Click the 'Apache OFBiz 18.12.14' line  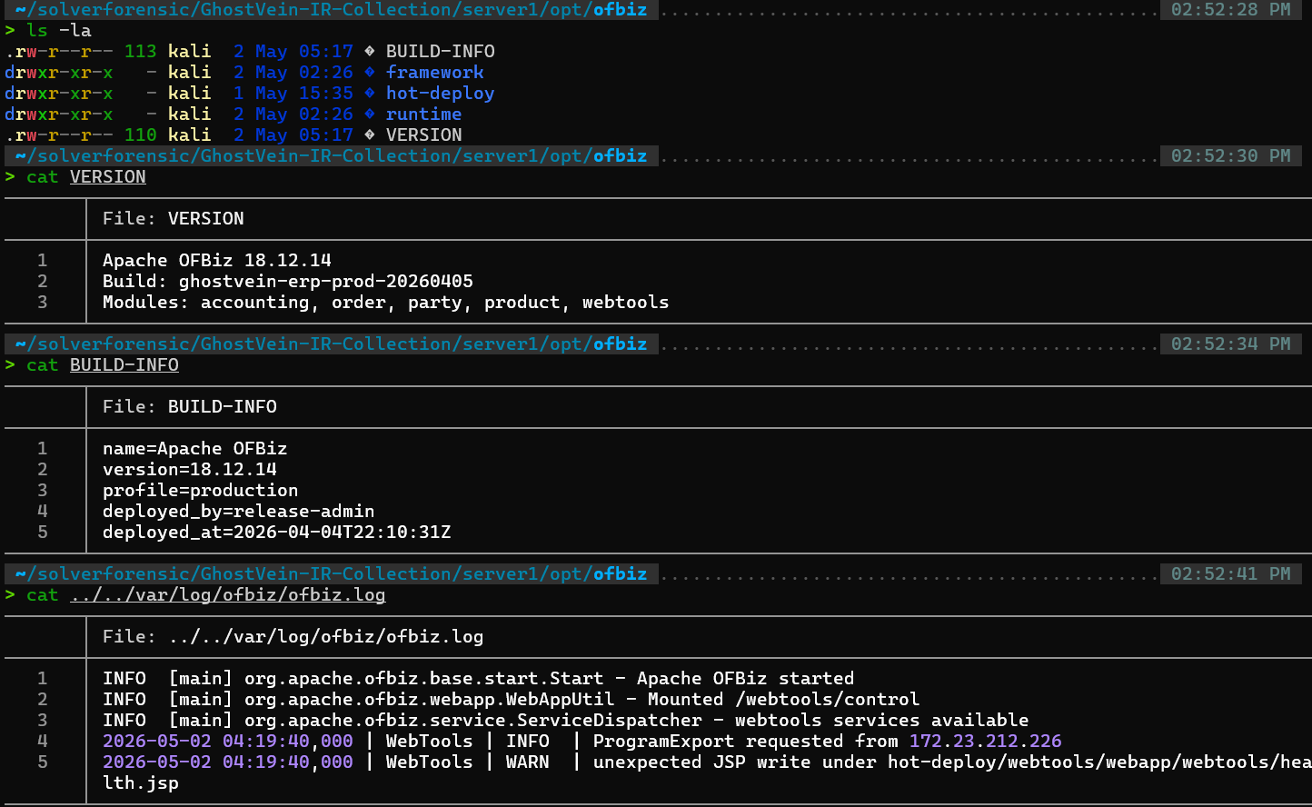[217, 261]
